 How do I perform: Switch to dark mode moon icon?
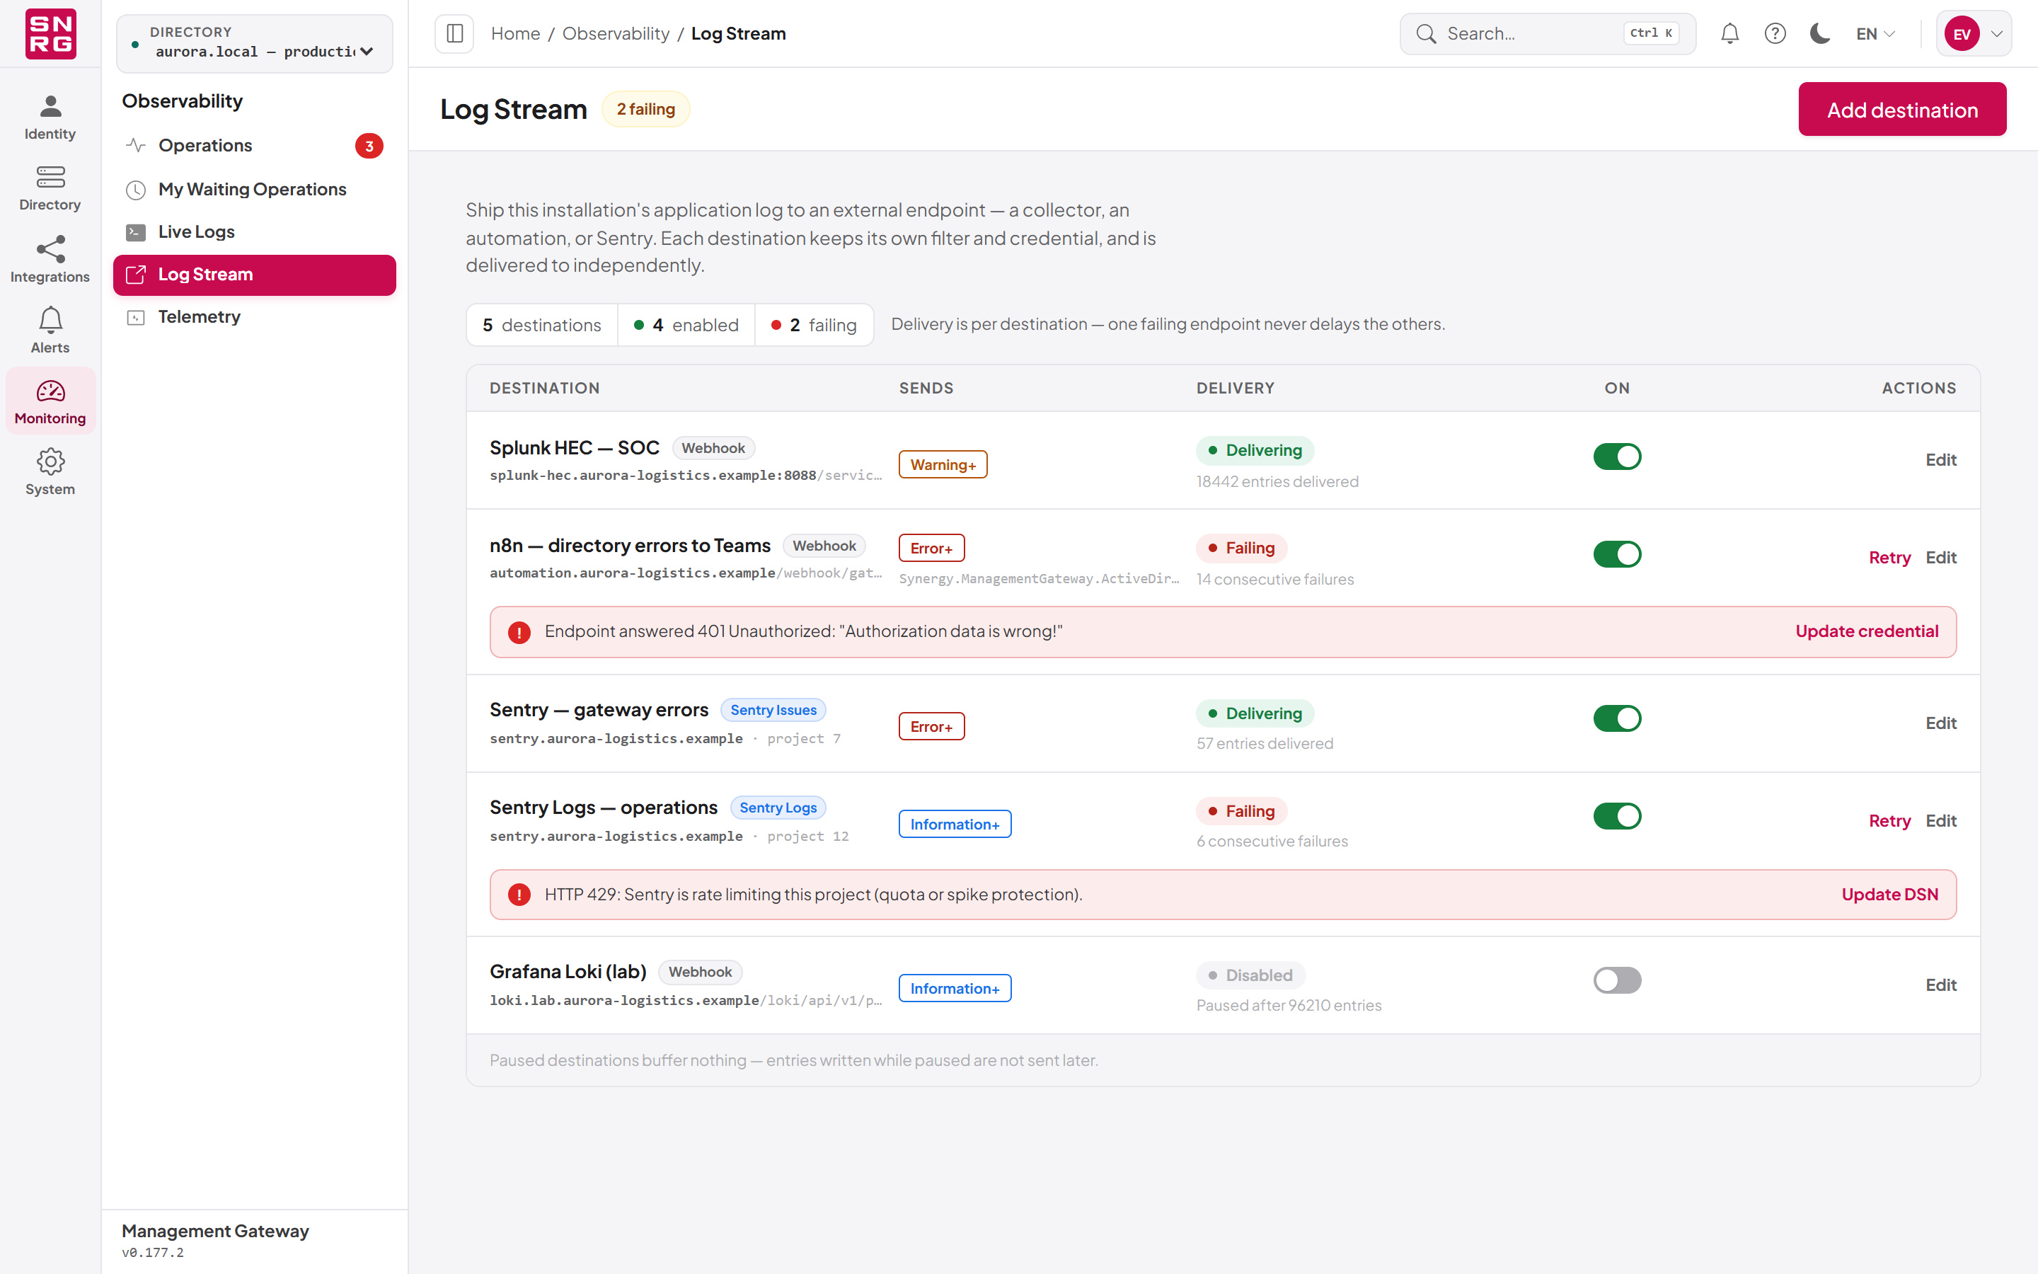(x=1820, y=34)
